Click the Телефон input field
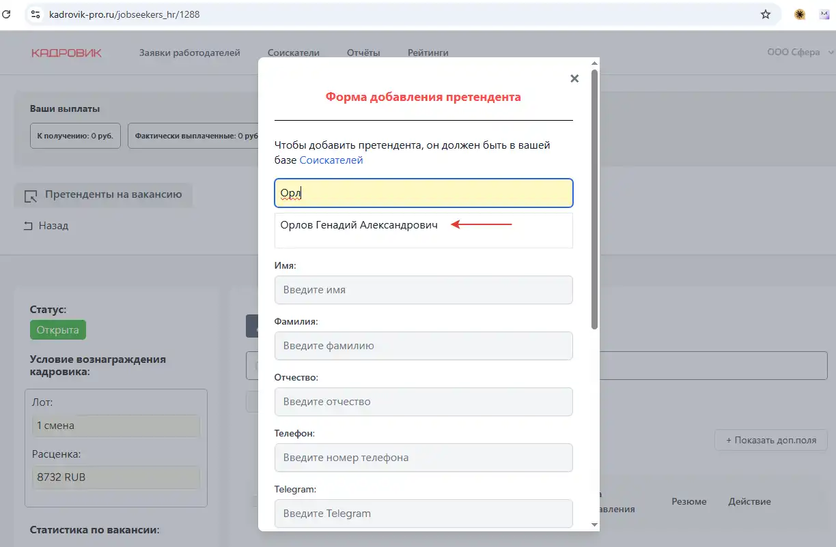836x547 pixels. (x=423, y=458)
